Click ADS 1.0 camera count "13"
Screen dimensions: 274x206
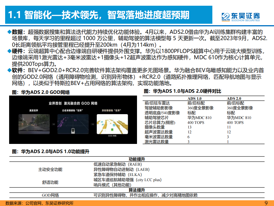pos(190,127)
